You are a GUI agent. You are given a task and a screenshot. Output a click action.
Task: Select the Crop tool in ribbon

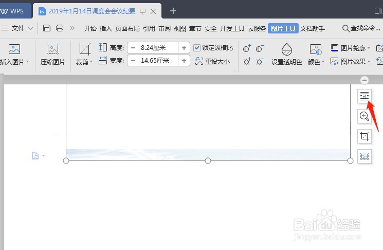(84, 49)
